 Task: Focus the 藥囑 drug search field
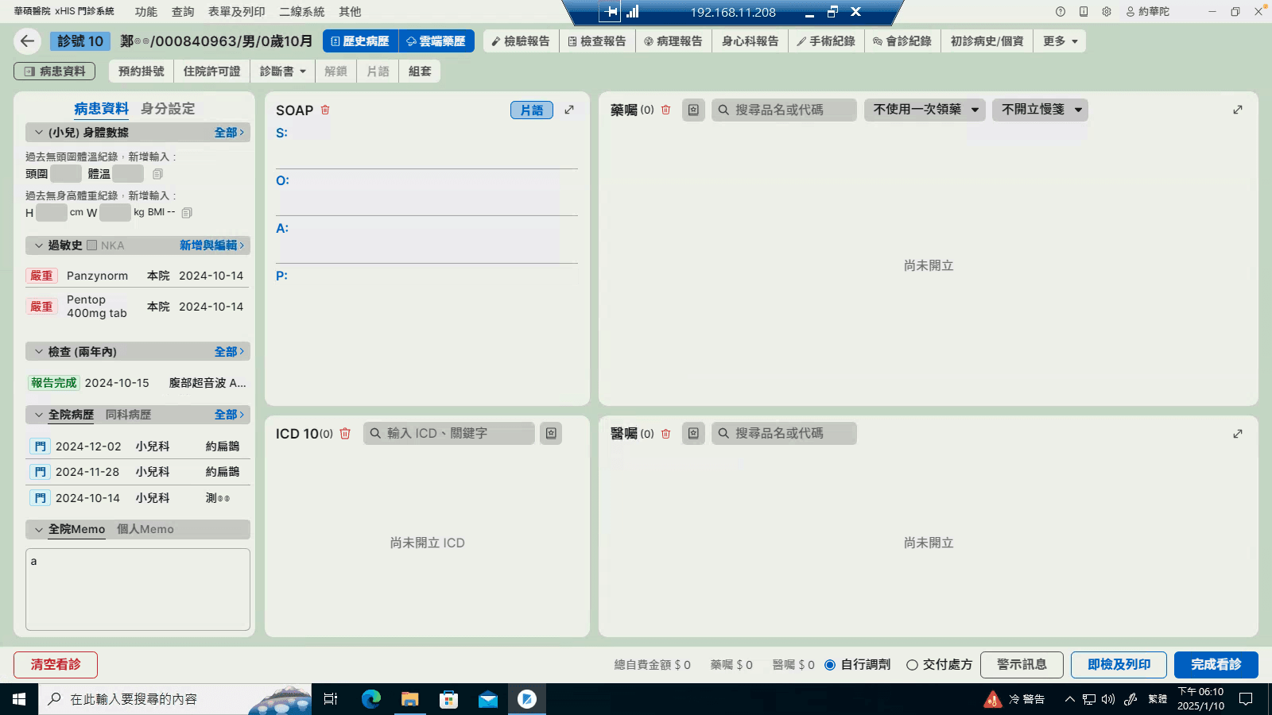(x=784, y=110)
